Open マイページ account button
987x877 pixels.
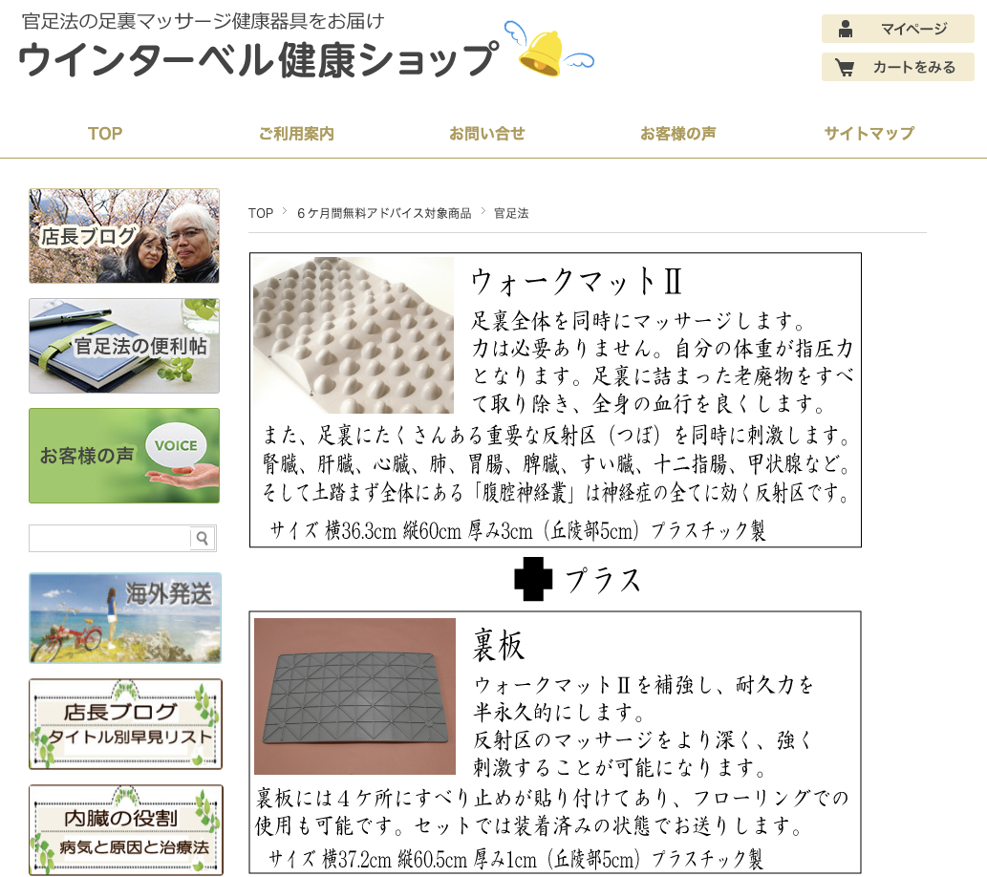click(x=897, y=29)
